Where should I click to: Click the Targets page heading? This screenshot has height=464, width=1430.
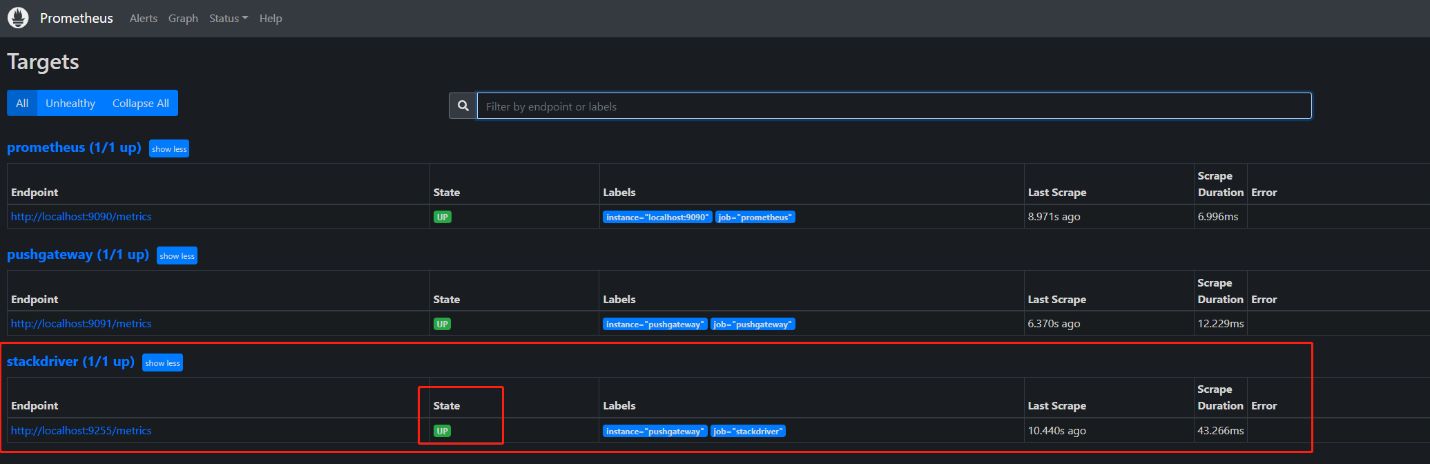pyautogui.click(x=43, y=62)
